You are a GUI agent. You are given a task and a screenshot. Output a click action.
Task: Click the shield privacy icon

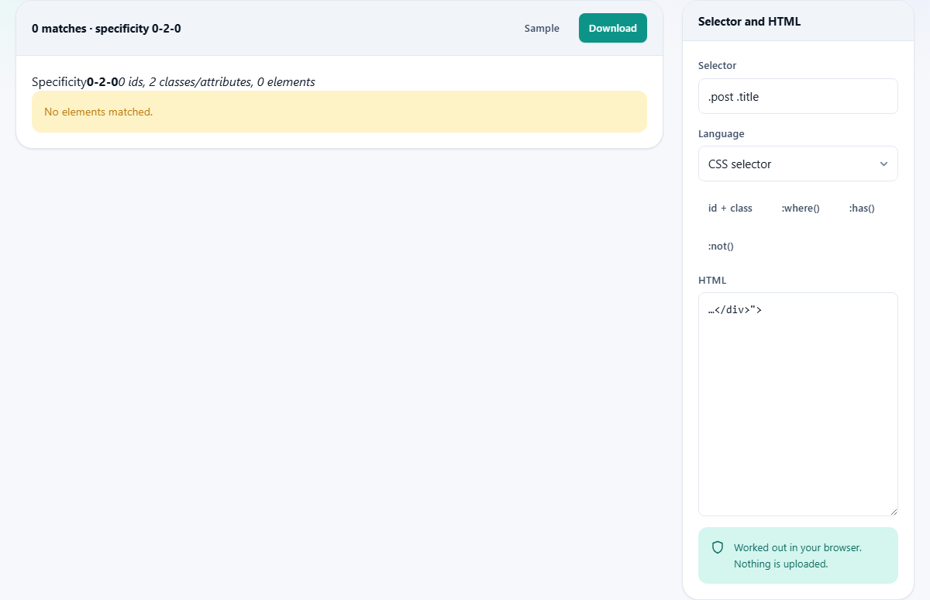(x=718, y=547)
